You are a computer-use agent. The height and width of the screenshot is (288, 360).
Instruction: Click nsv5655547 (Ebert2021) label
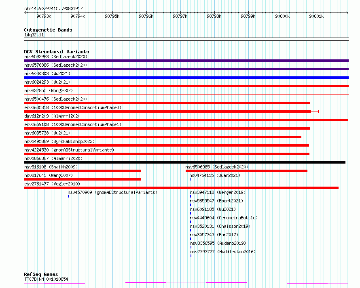tap(216, 201)
